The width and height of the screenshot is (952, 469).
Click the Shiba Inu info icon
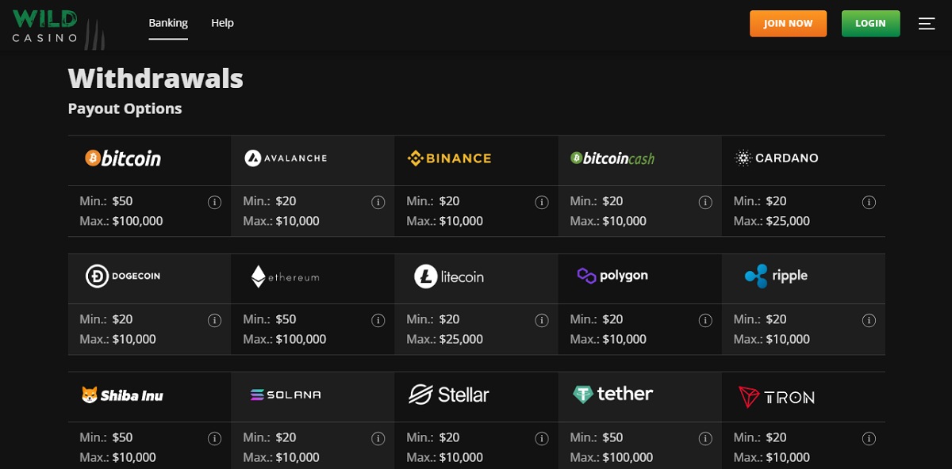coord(214,438)
